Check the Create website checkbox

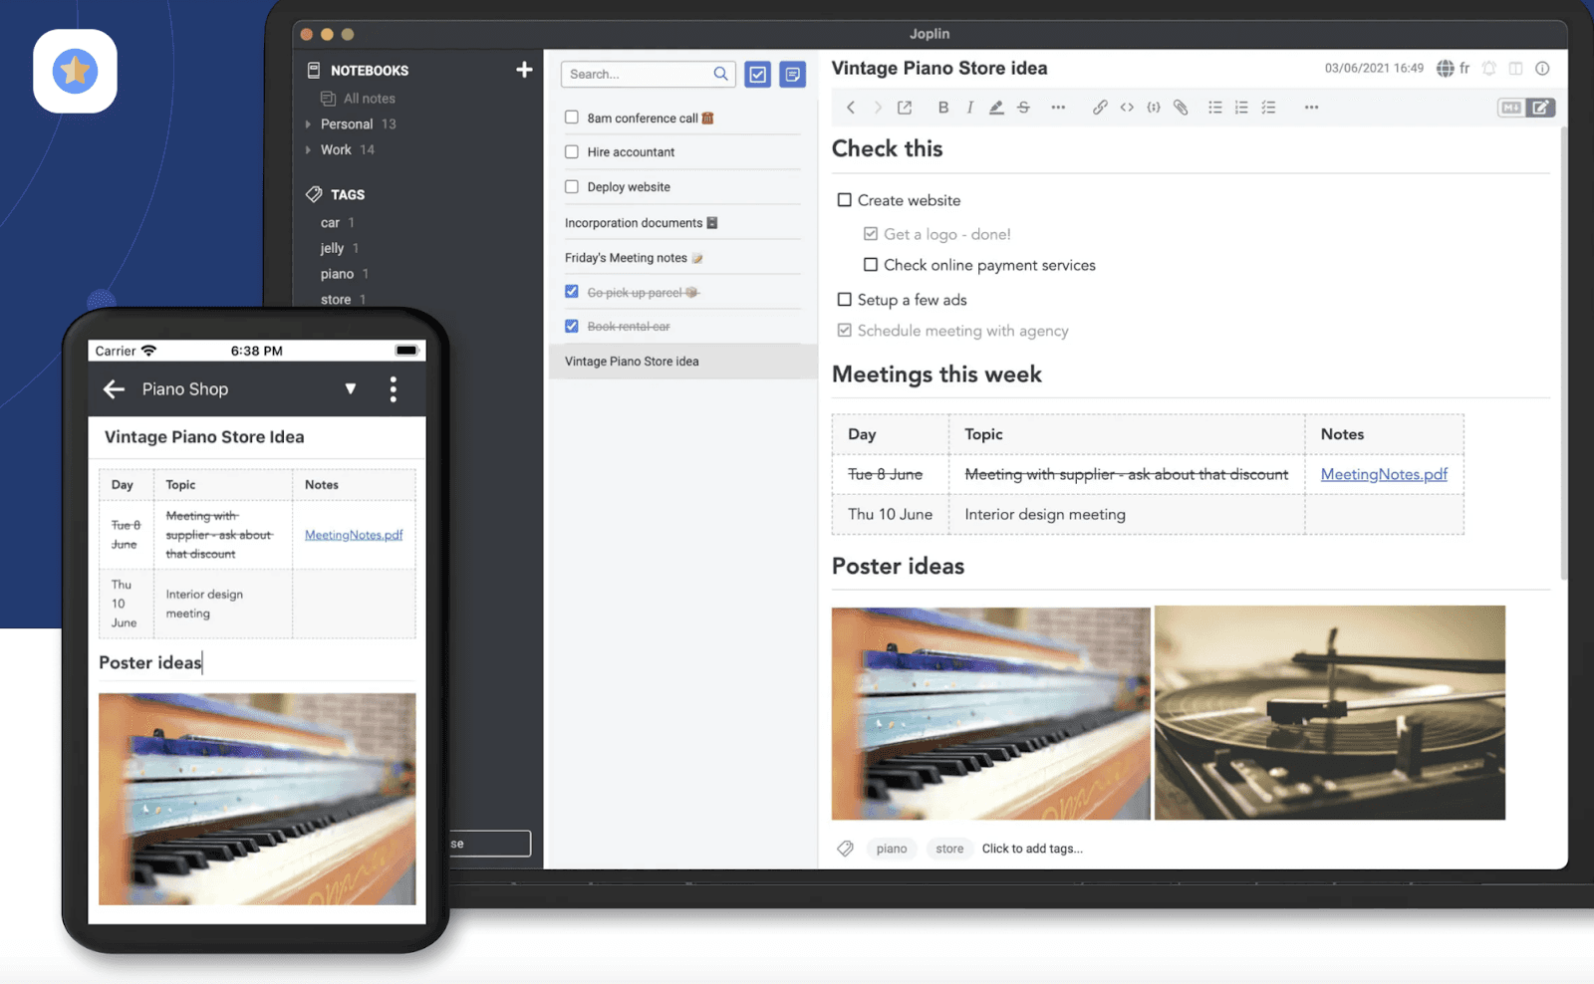845,200
